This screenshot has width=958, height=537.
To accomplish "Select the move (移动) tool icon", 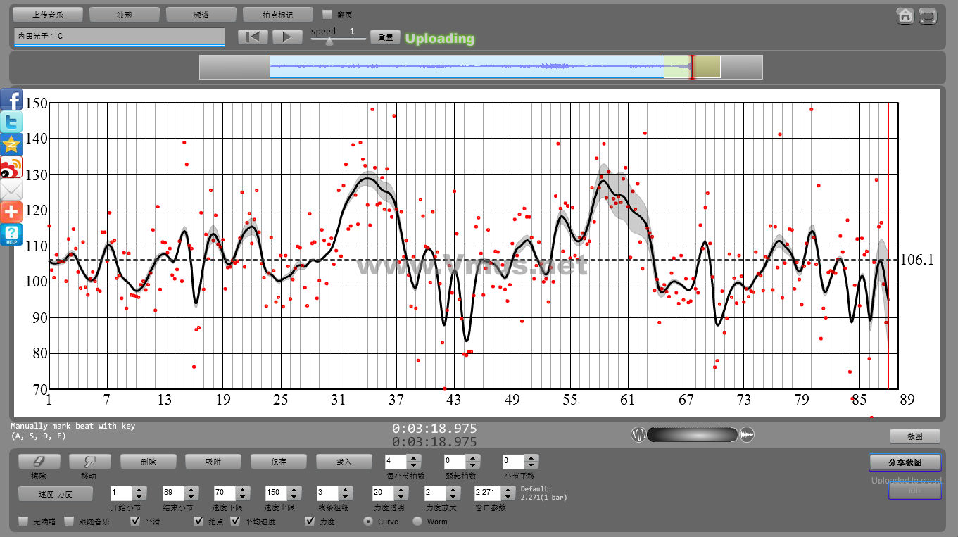I will pos(89,461).
